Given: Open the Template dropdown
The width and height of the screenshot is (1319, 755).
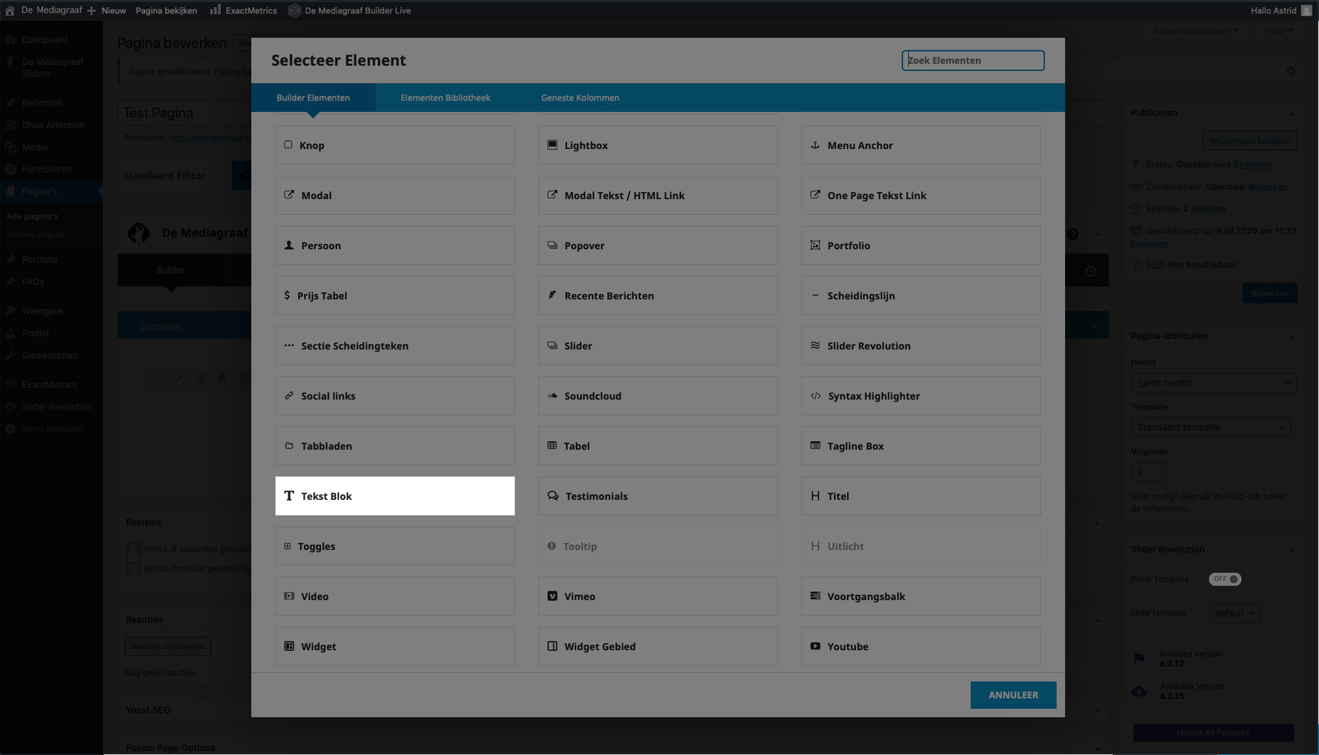Looking at the screenshot, I should (1210, 427).
